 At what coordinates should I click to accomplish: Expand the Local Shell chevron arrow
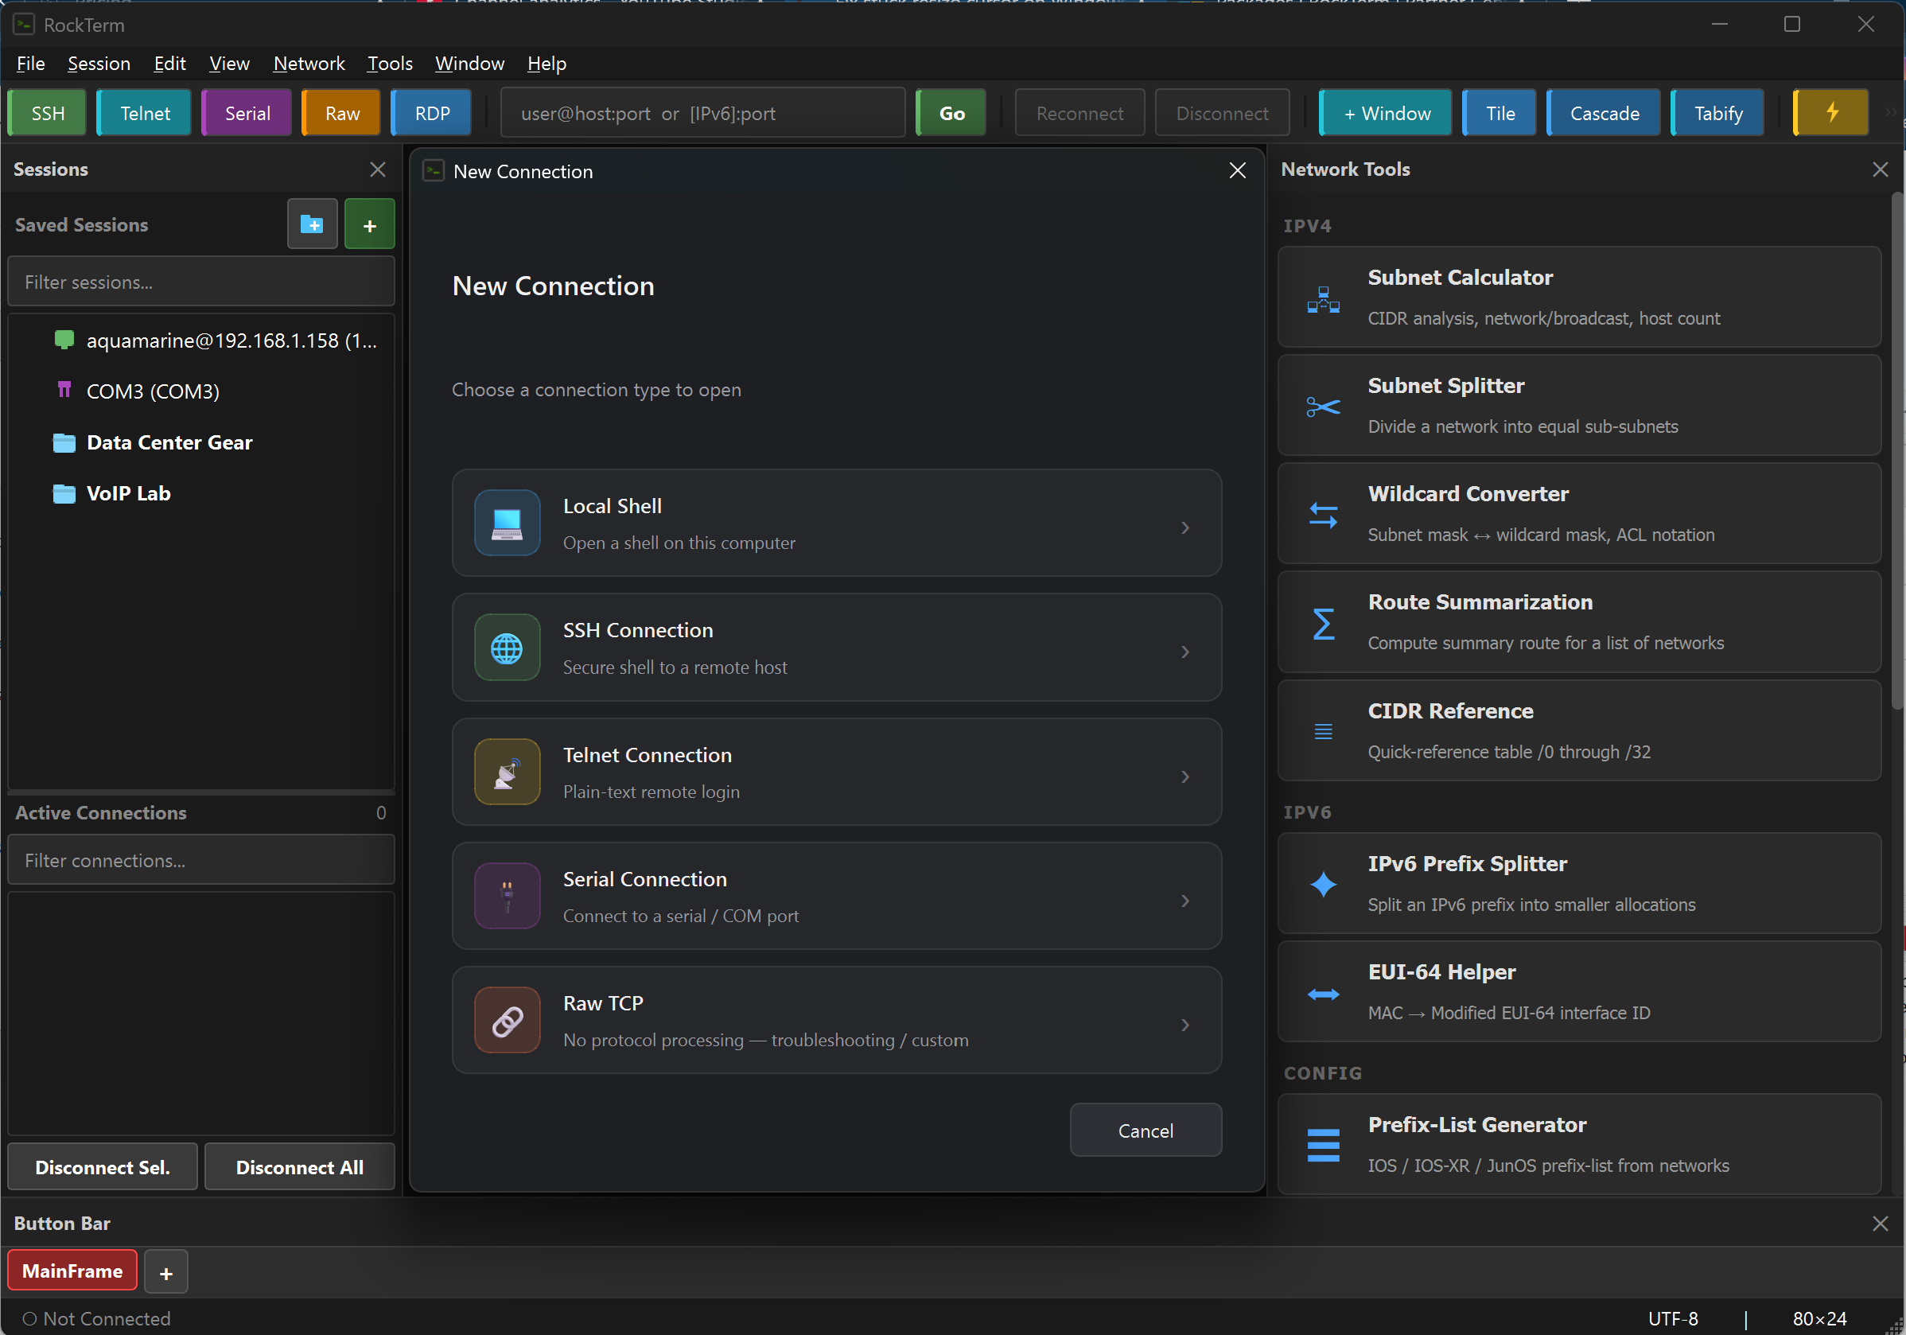coord(1185,527)
